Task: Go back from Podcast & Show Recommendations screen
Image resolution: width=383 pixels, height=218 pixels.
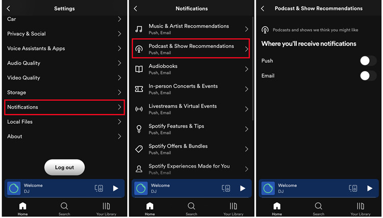Action: tap(262, 9)
